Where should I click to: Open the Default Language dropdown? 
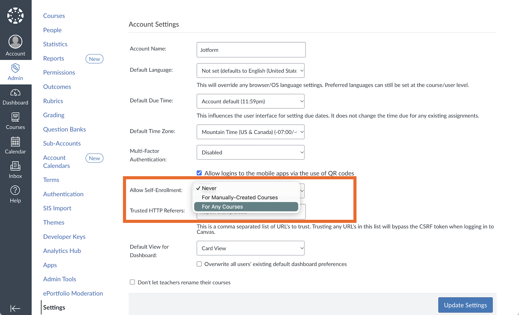tap(251, 70)
